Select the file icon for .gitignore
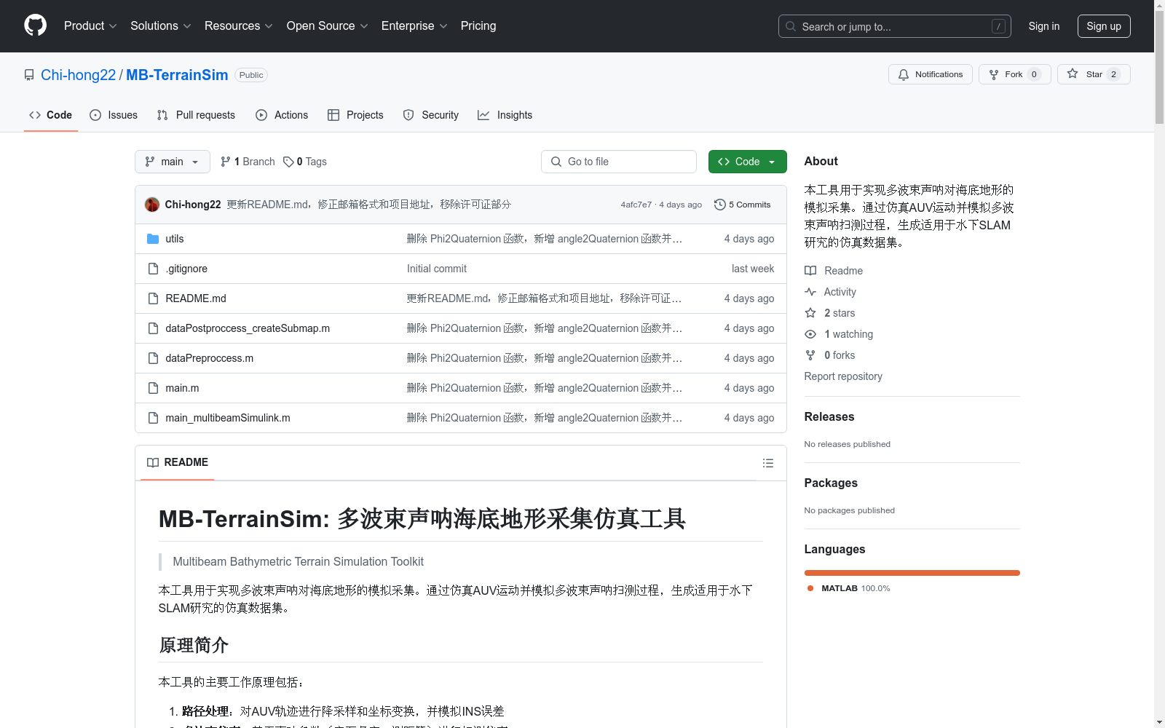 point(153,269)
